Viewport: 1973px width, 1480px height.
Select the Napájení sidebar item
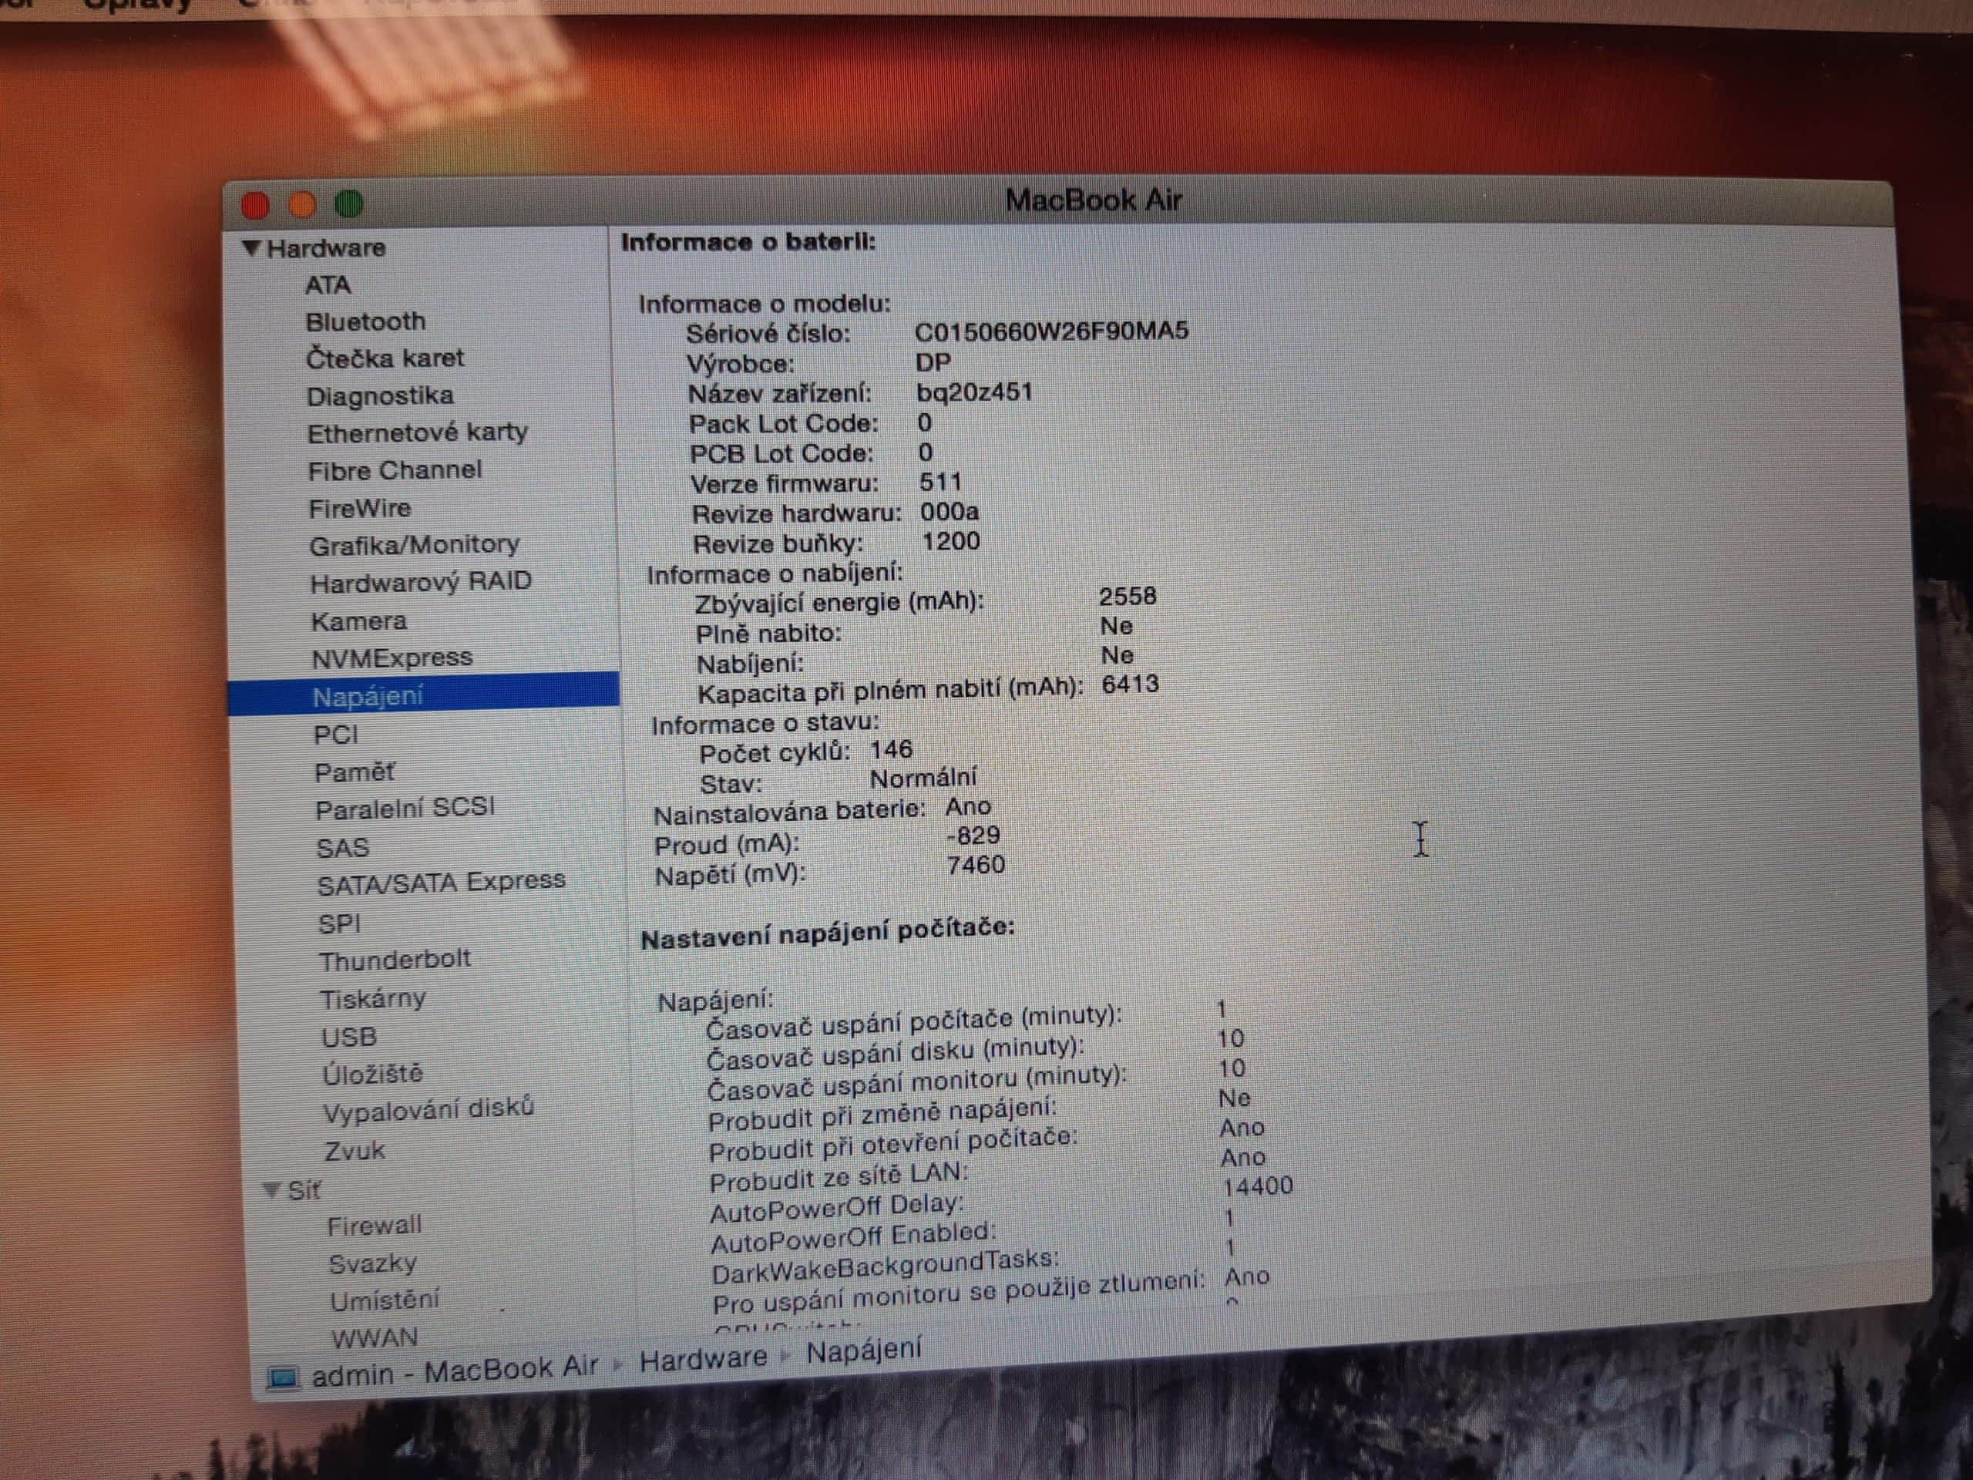[368, 697]
